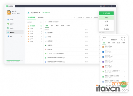Click the search magnifier icon above list
This screenshot has height=96, width=133.
pyautogui.click(x=75, y=17)
